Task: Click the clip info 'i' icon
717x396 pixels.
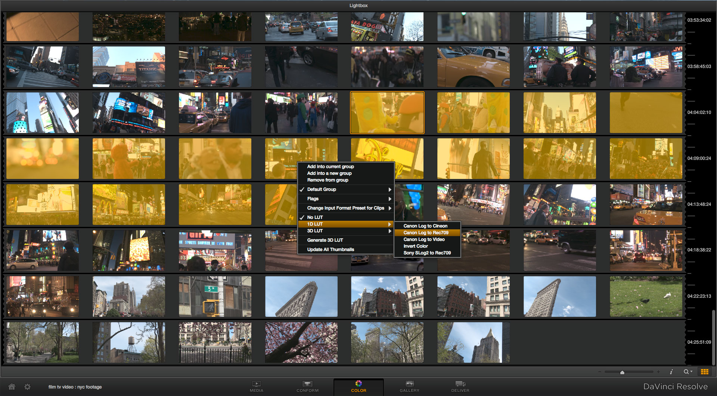Action: coord(671,372)
